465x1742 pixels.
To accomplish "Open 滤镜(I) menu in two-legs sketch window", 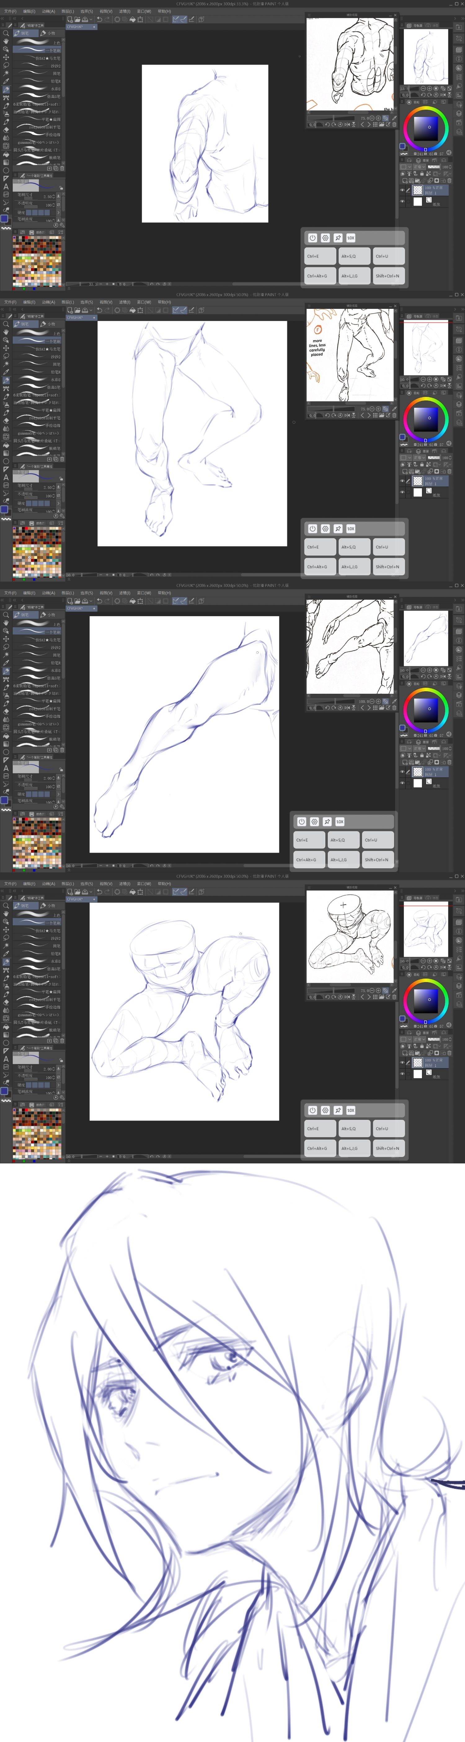I will [x=125, y=302].
